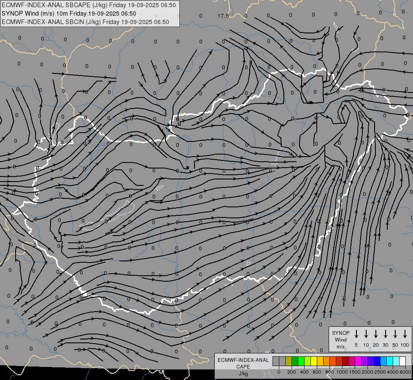Click the wind legend arrow labeled 100
The image size is (413, 380).
click(405, 334)
